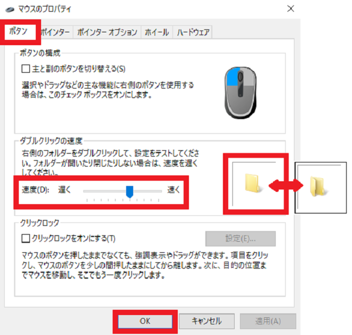This screenshot has width=352, height=335.
Task: Click the 設定(E)... button
Action: click(x=241, y=239)
